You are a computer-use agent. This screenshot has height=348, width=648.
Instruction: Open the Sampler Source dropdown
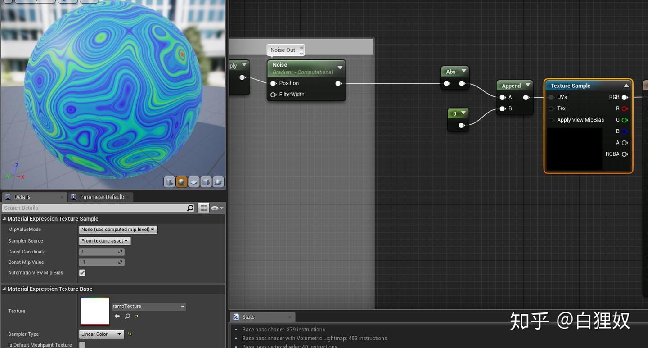[104, 240]
